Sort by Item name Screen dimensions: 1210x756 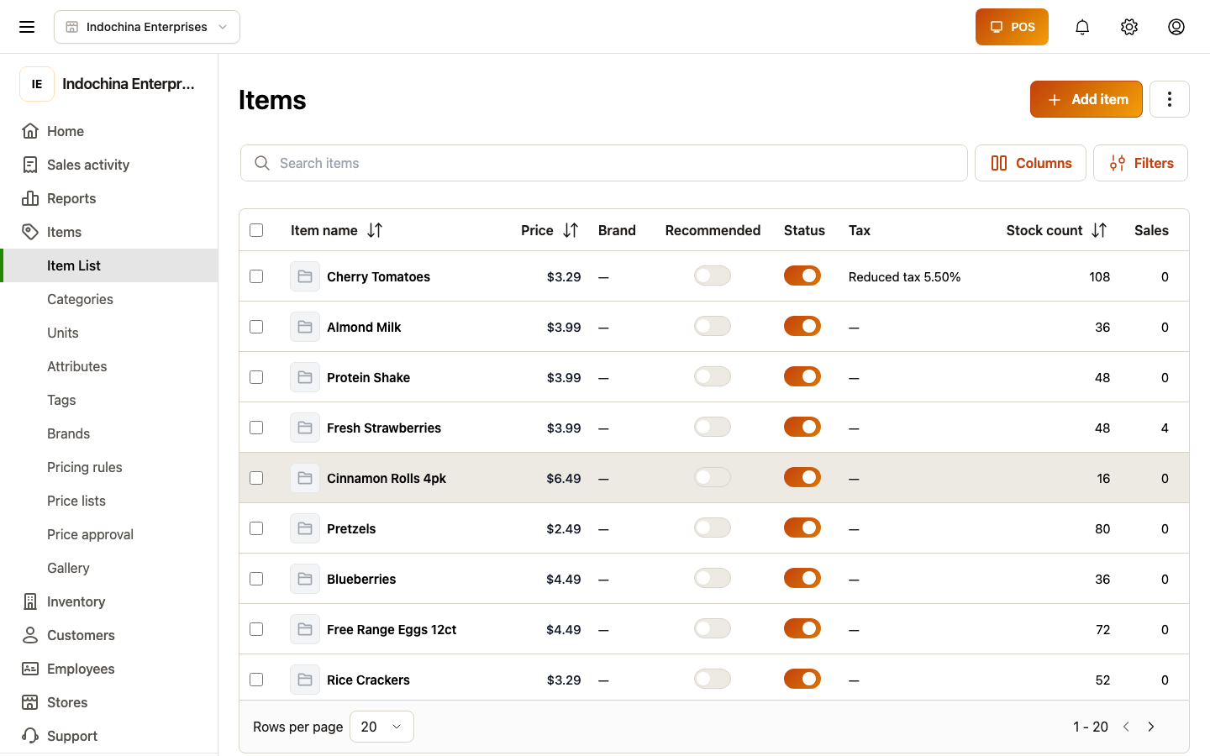click(x=375, y=230)
